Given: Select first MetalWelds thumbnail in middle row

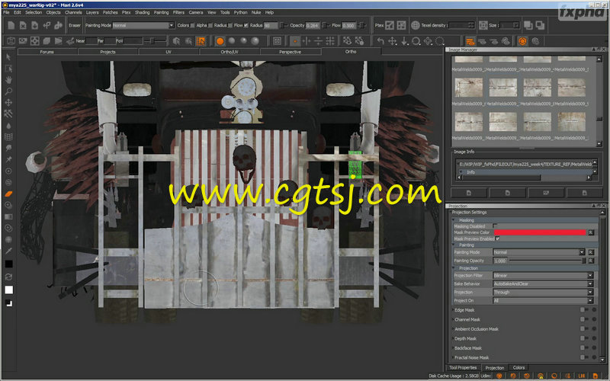Looking at the screenshot, I should coord(469,88).
